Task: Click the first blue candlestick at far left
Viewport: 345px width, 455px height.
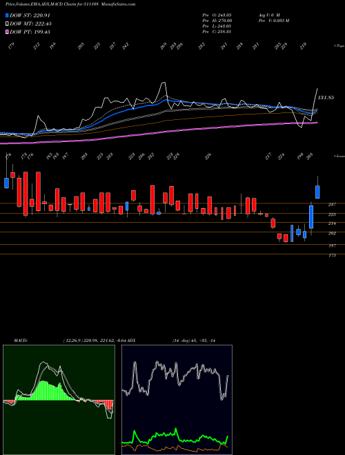Action: (6, 183)
